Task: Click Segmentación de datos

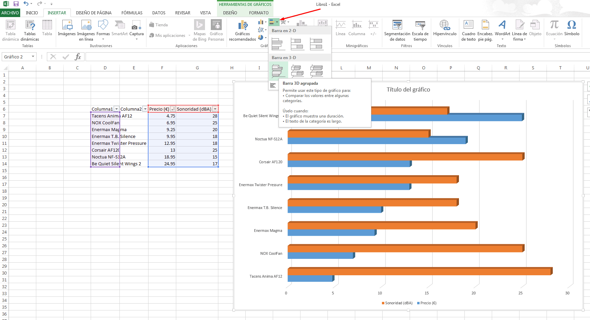Action: 397,30
